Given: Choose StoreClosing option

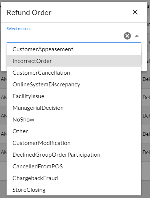Looking at the screenshot, I should (x=74, y=190).
